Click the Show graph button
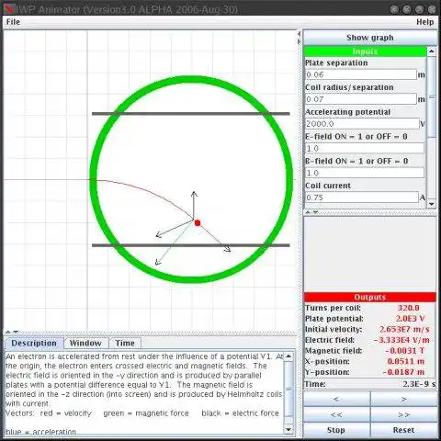Image resolution: width=441 pixels, height=441 pixels. point(370,38)
